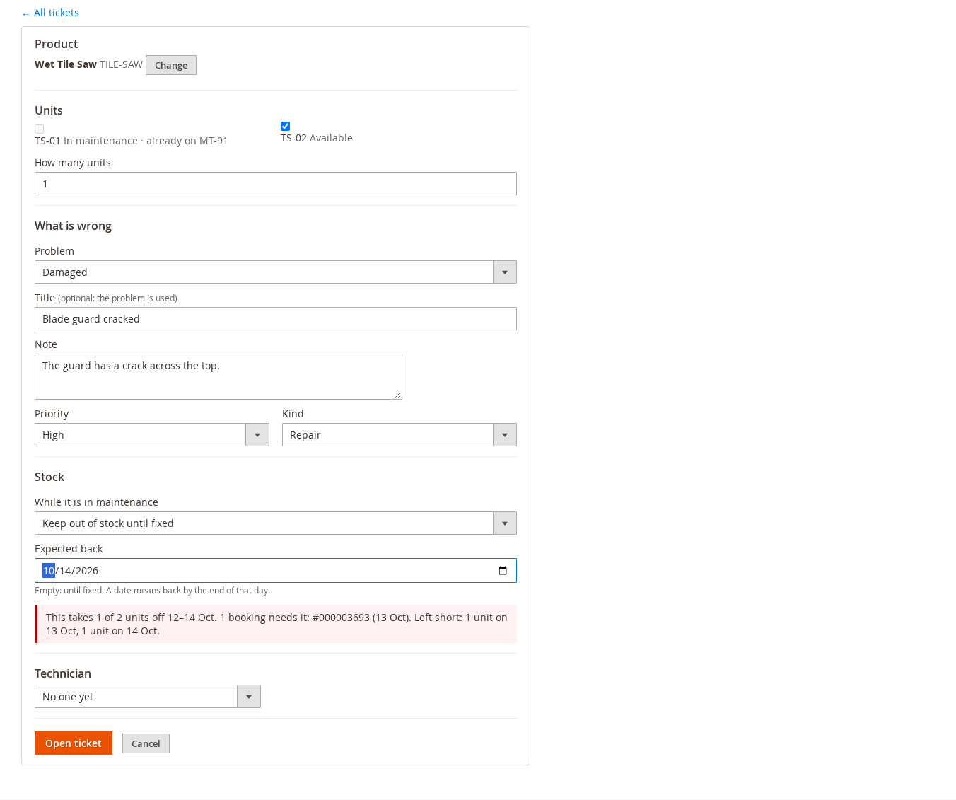This screenshot has width=956, height=800.
Task: Open the Expected back calendar picker icon
Action: (x=503, y=571)
